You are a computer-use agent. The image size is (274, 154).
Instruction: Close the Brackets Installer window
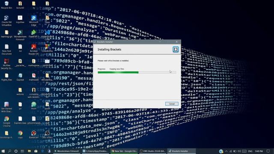(x=177, y=42)
